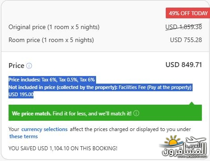The image size is (210, 161).
Task: Follow the 'these terms' link
Action: tap(24, 136)
